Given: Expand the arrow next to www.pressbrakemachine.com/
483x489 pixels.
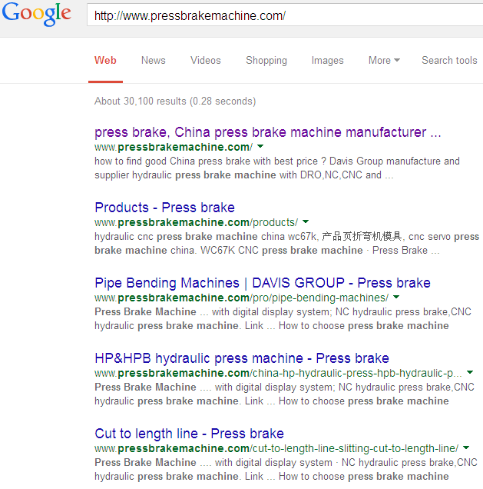Looking at the screenshot, I should [260, 146].
